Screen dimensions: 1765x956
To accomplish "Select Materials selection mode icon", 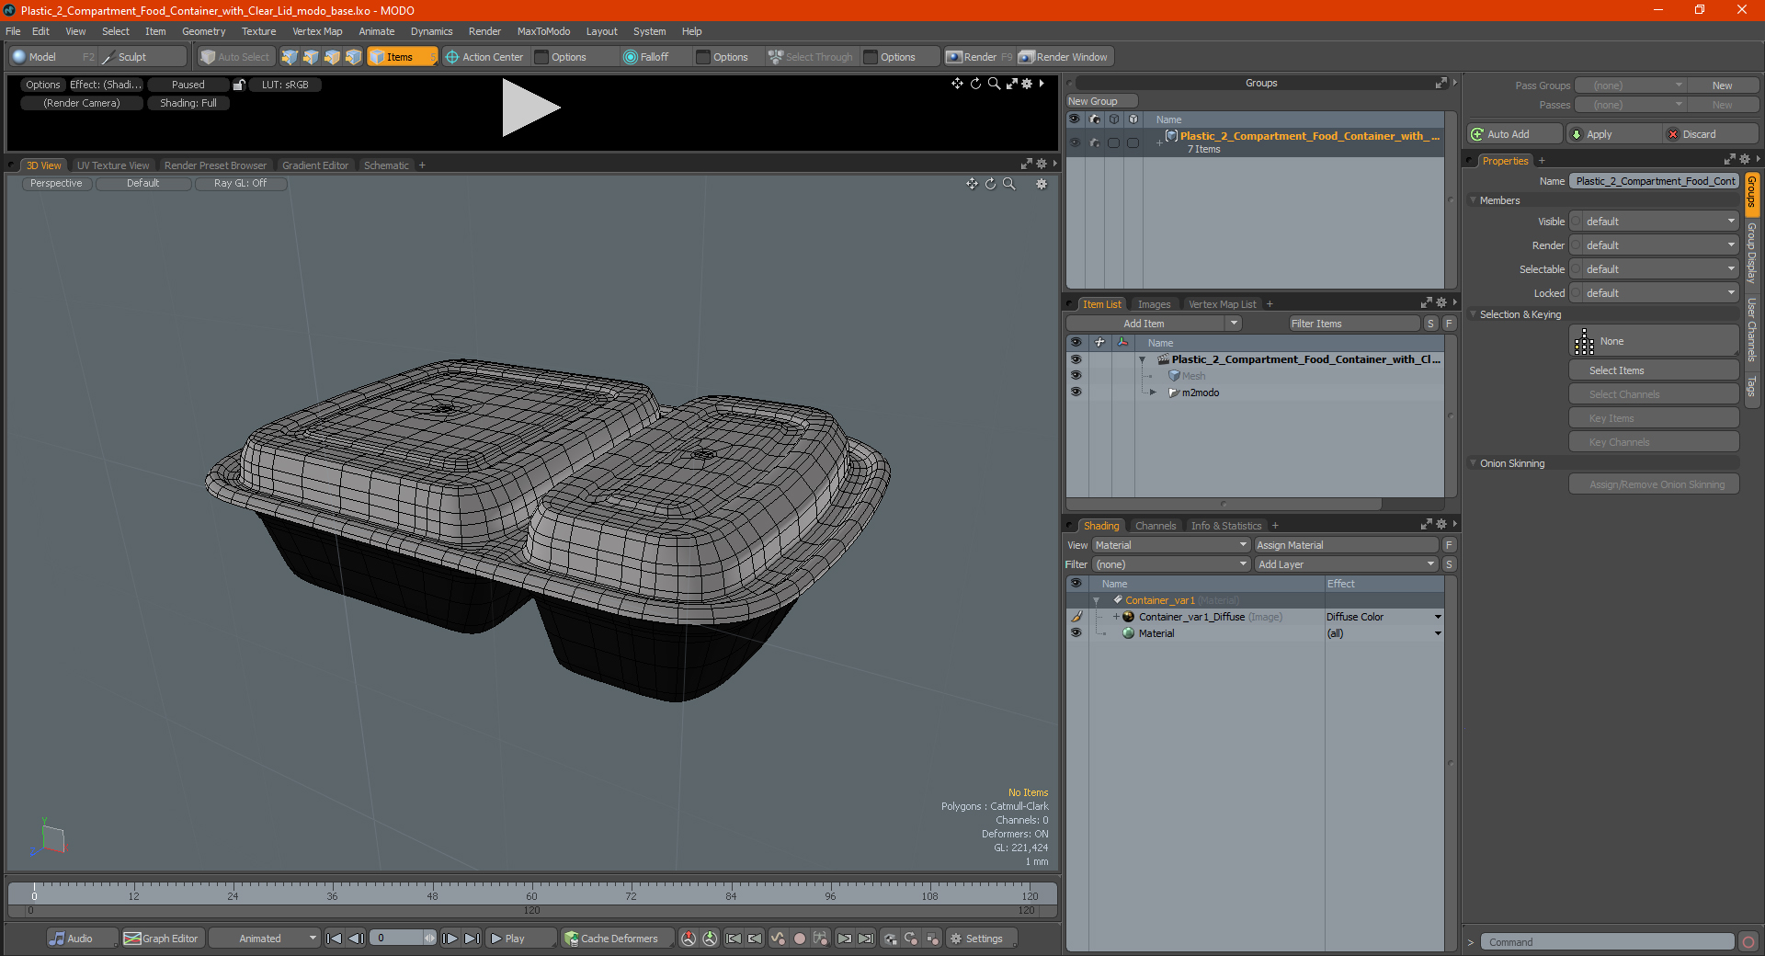I will coord(353,57).
